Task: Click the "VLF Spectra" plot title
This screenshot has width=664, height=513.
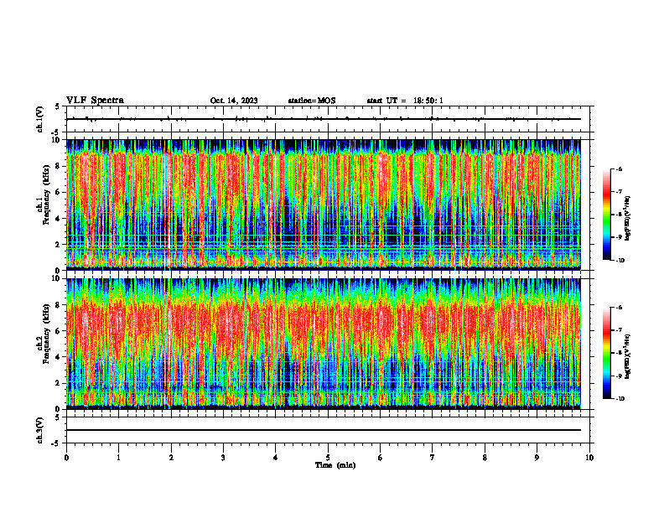Action: coord(95,101)
